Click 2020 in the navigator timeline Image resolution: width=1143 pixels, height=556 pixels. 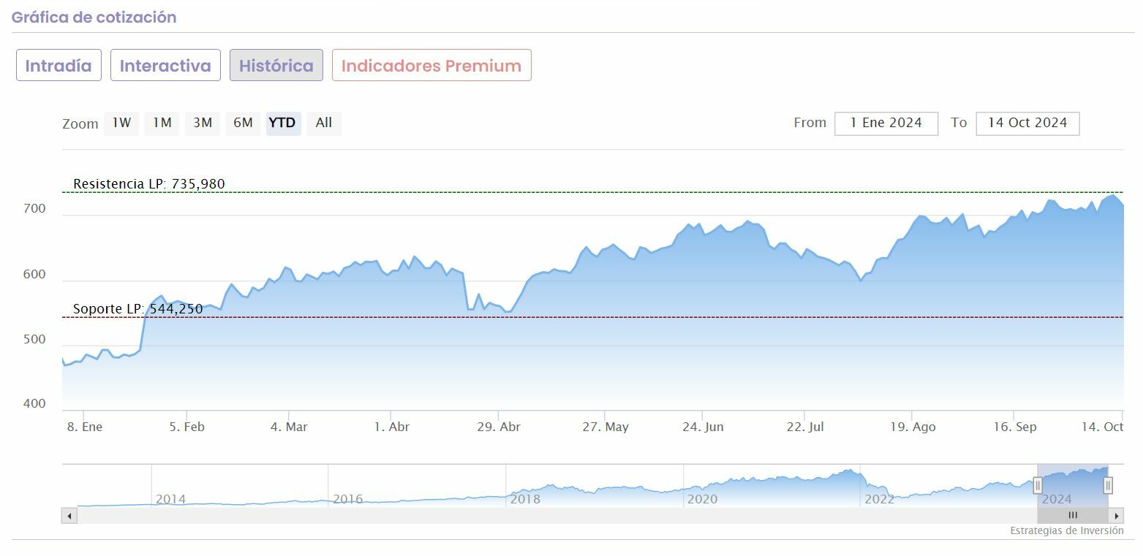[702, 500]
